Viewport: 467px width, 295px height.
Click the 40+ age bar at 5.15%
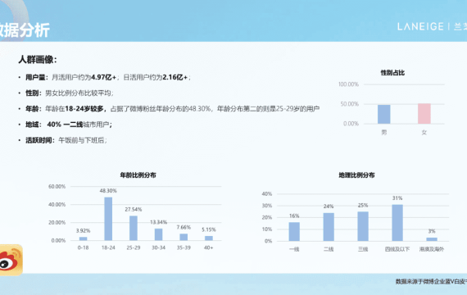point(209,238)
